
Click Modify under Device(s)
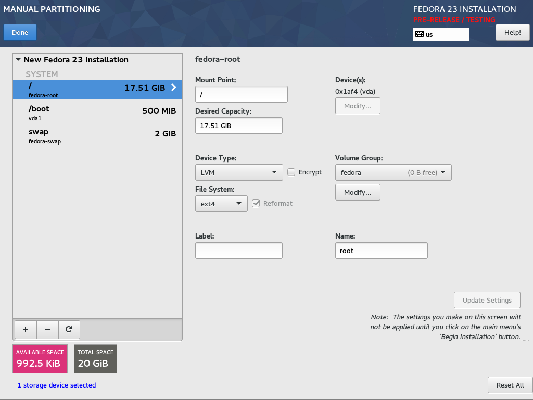tap(358, 106)
